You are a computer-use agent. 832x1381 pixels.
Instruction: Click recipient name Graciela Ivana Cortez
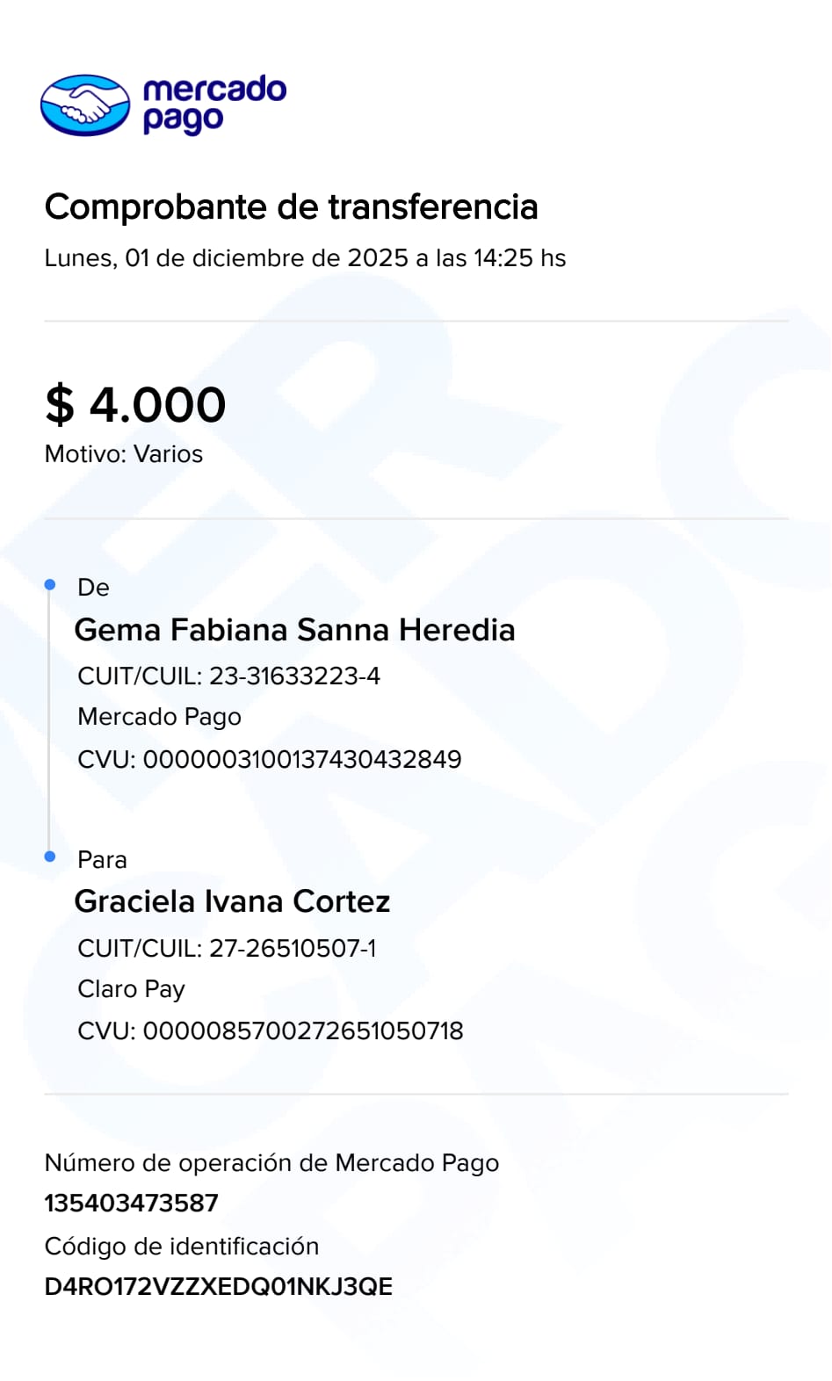(x=232, y=901)
